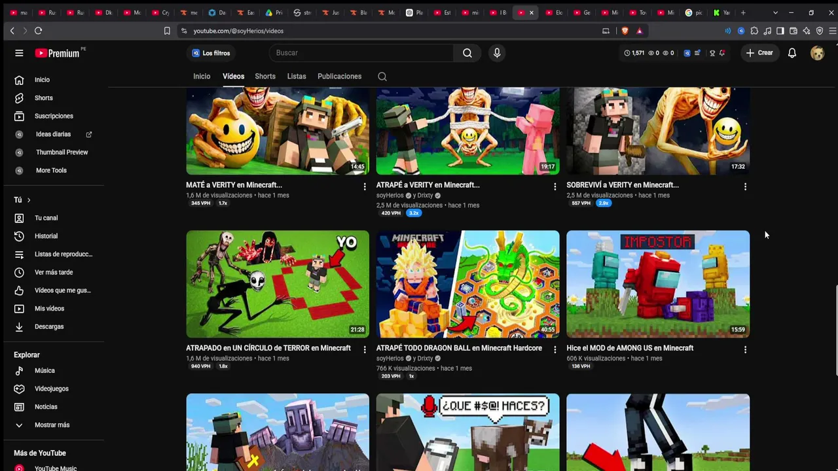Click the search magnifier button
The image size is (838, 471).
[467, 53]
